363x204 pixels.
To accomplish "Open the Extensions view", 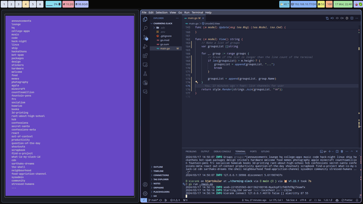I will (x=145, y=56).
